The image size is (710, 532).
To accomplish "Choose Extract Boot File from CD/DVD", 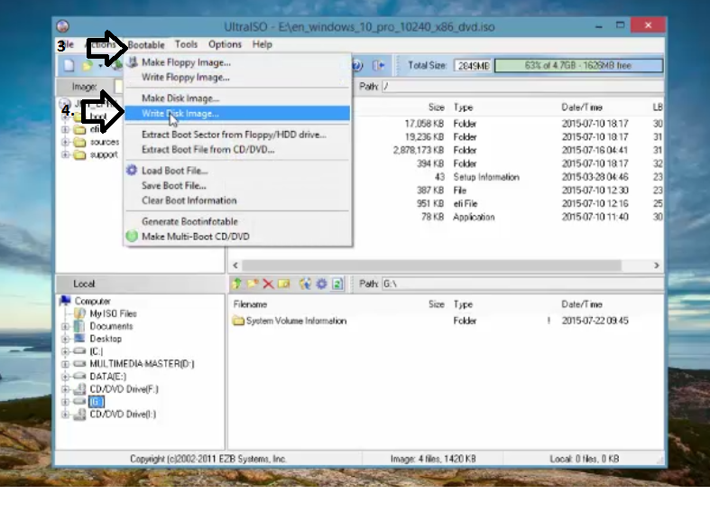I will [x=237, y=150].
